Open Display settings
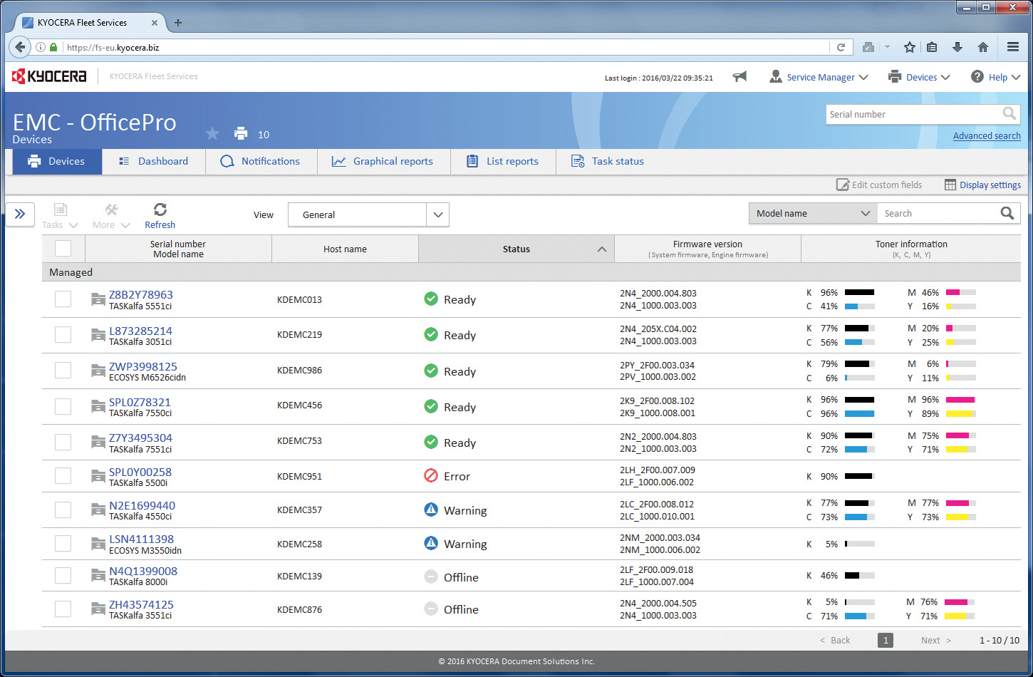Viewport: 1033px width, 677px height. (x=982, y=185)
